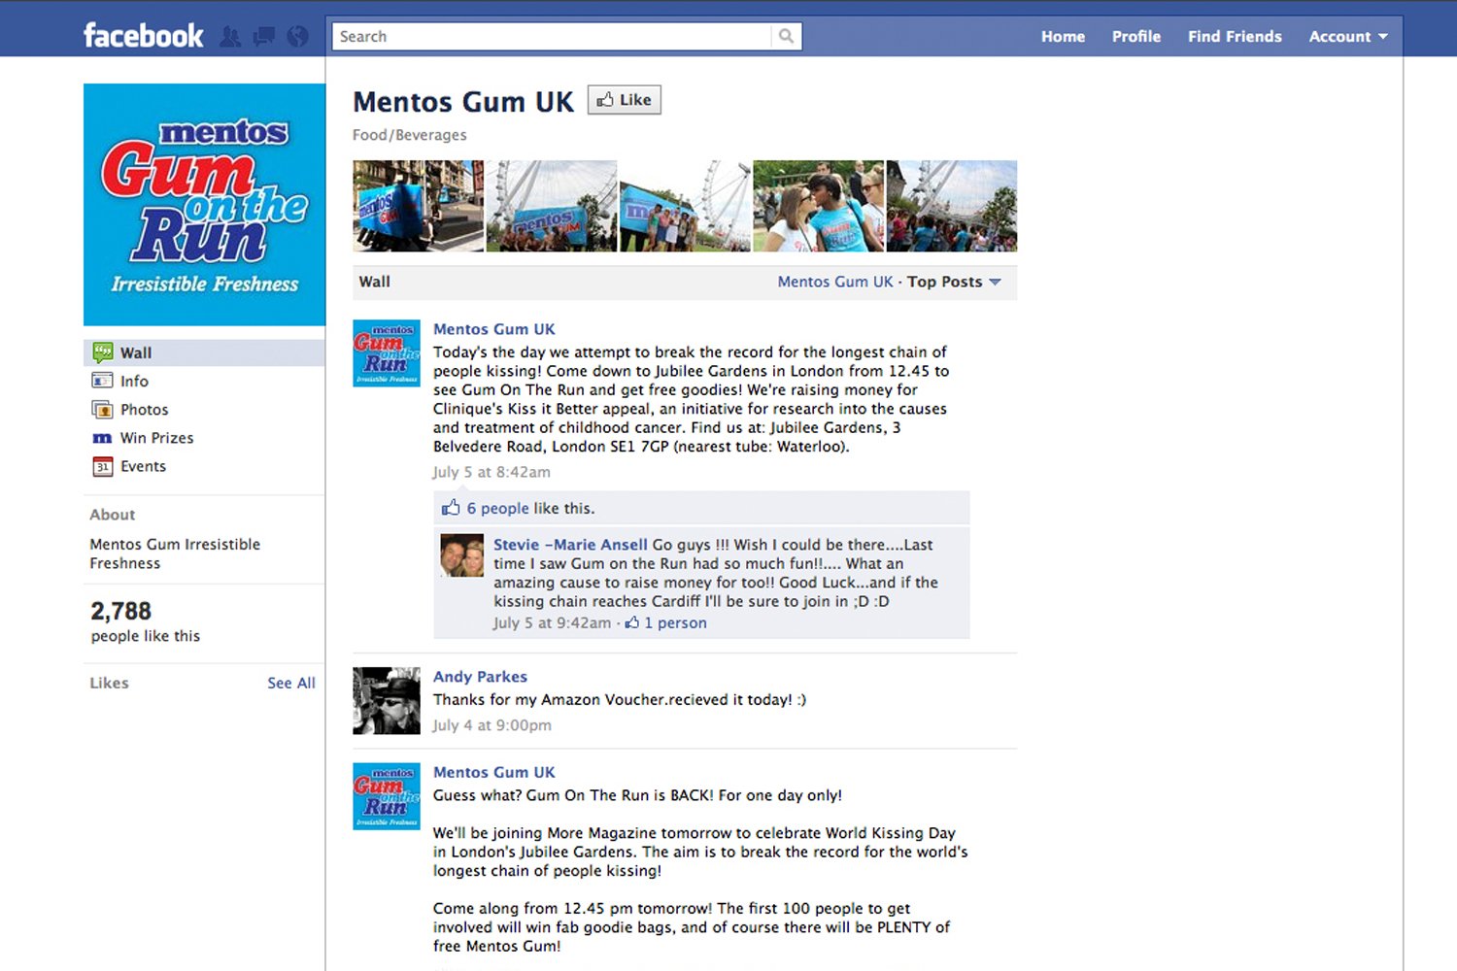The image size is (1457, 971).
Task: Open the Andy Parkes name link
Action: pos(480,677)
